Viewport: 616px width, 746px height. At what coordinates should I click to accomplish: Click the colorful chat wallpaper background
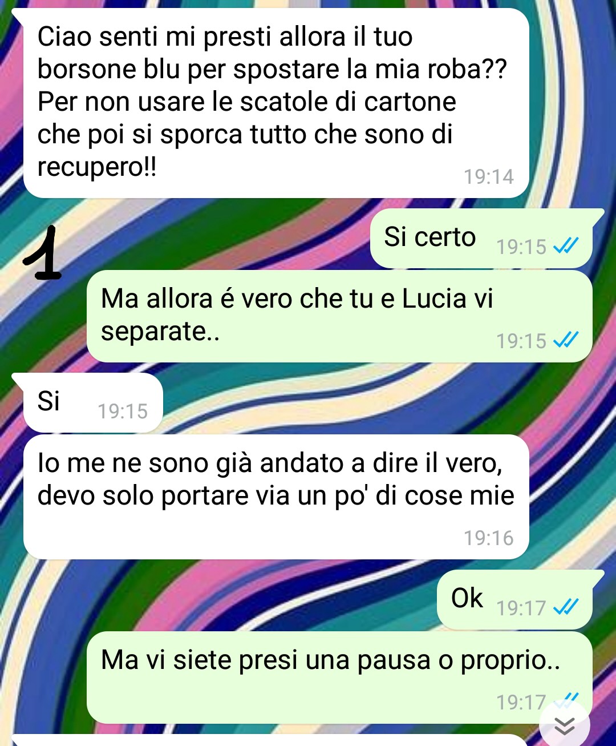coord(228,240)
